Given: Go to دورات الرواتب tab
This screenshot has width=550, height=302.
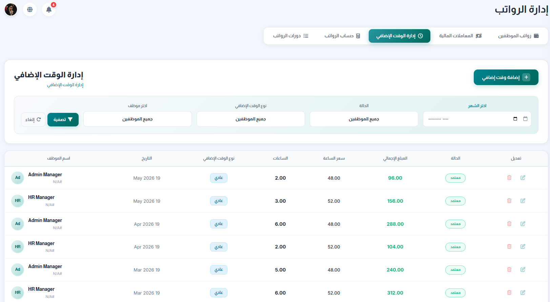Looking at the screenshot, I should point(291,36).
